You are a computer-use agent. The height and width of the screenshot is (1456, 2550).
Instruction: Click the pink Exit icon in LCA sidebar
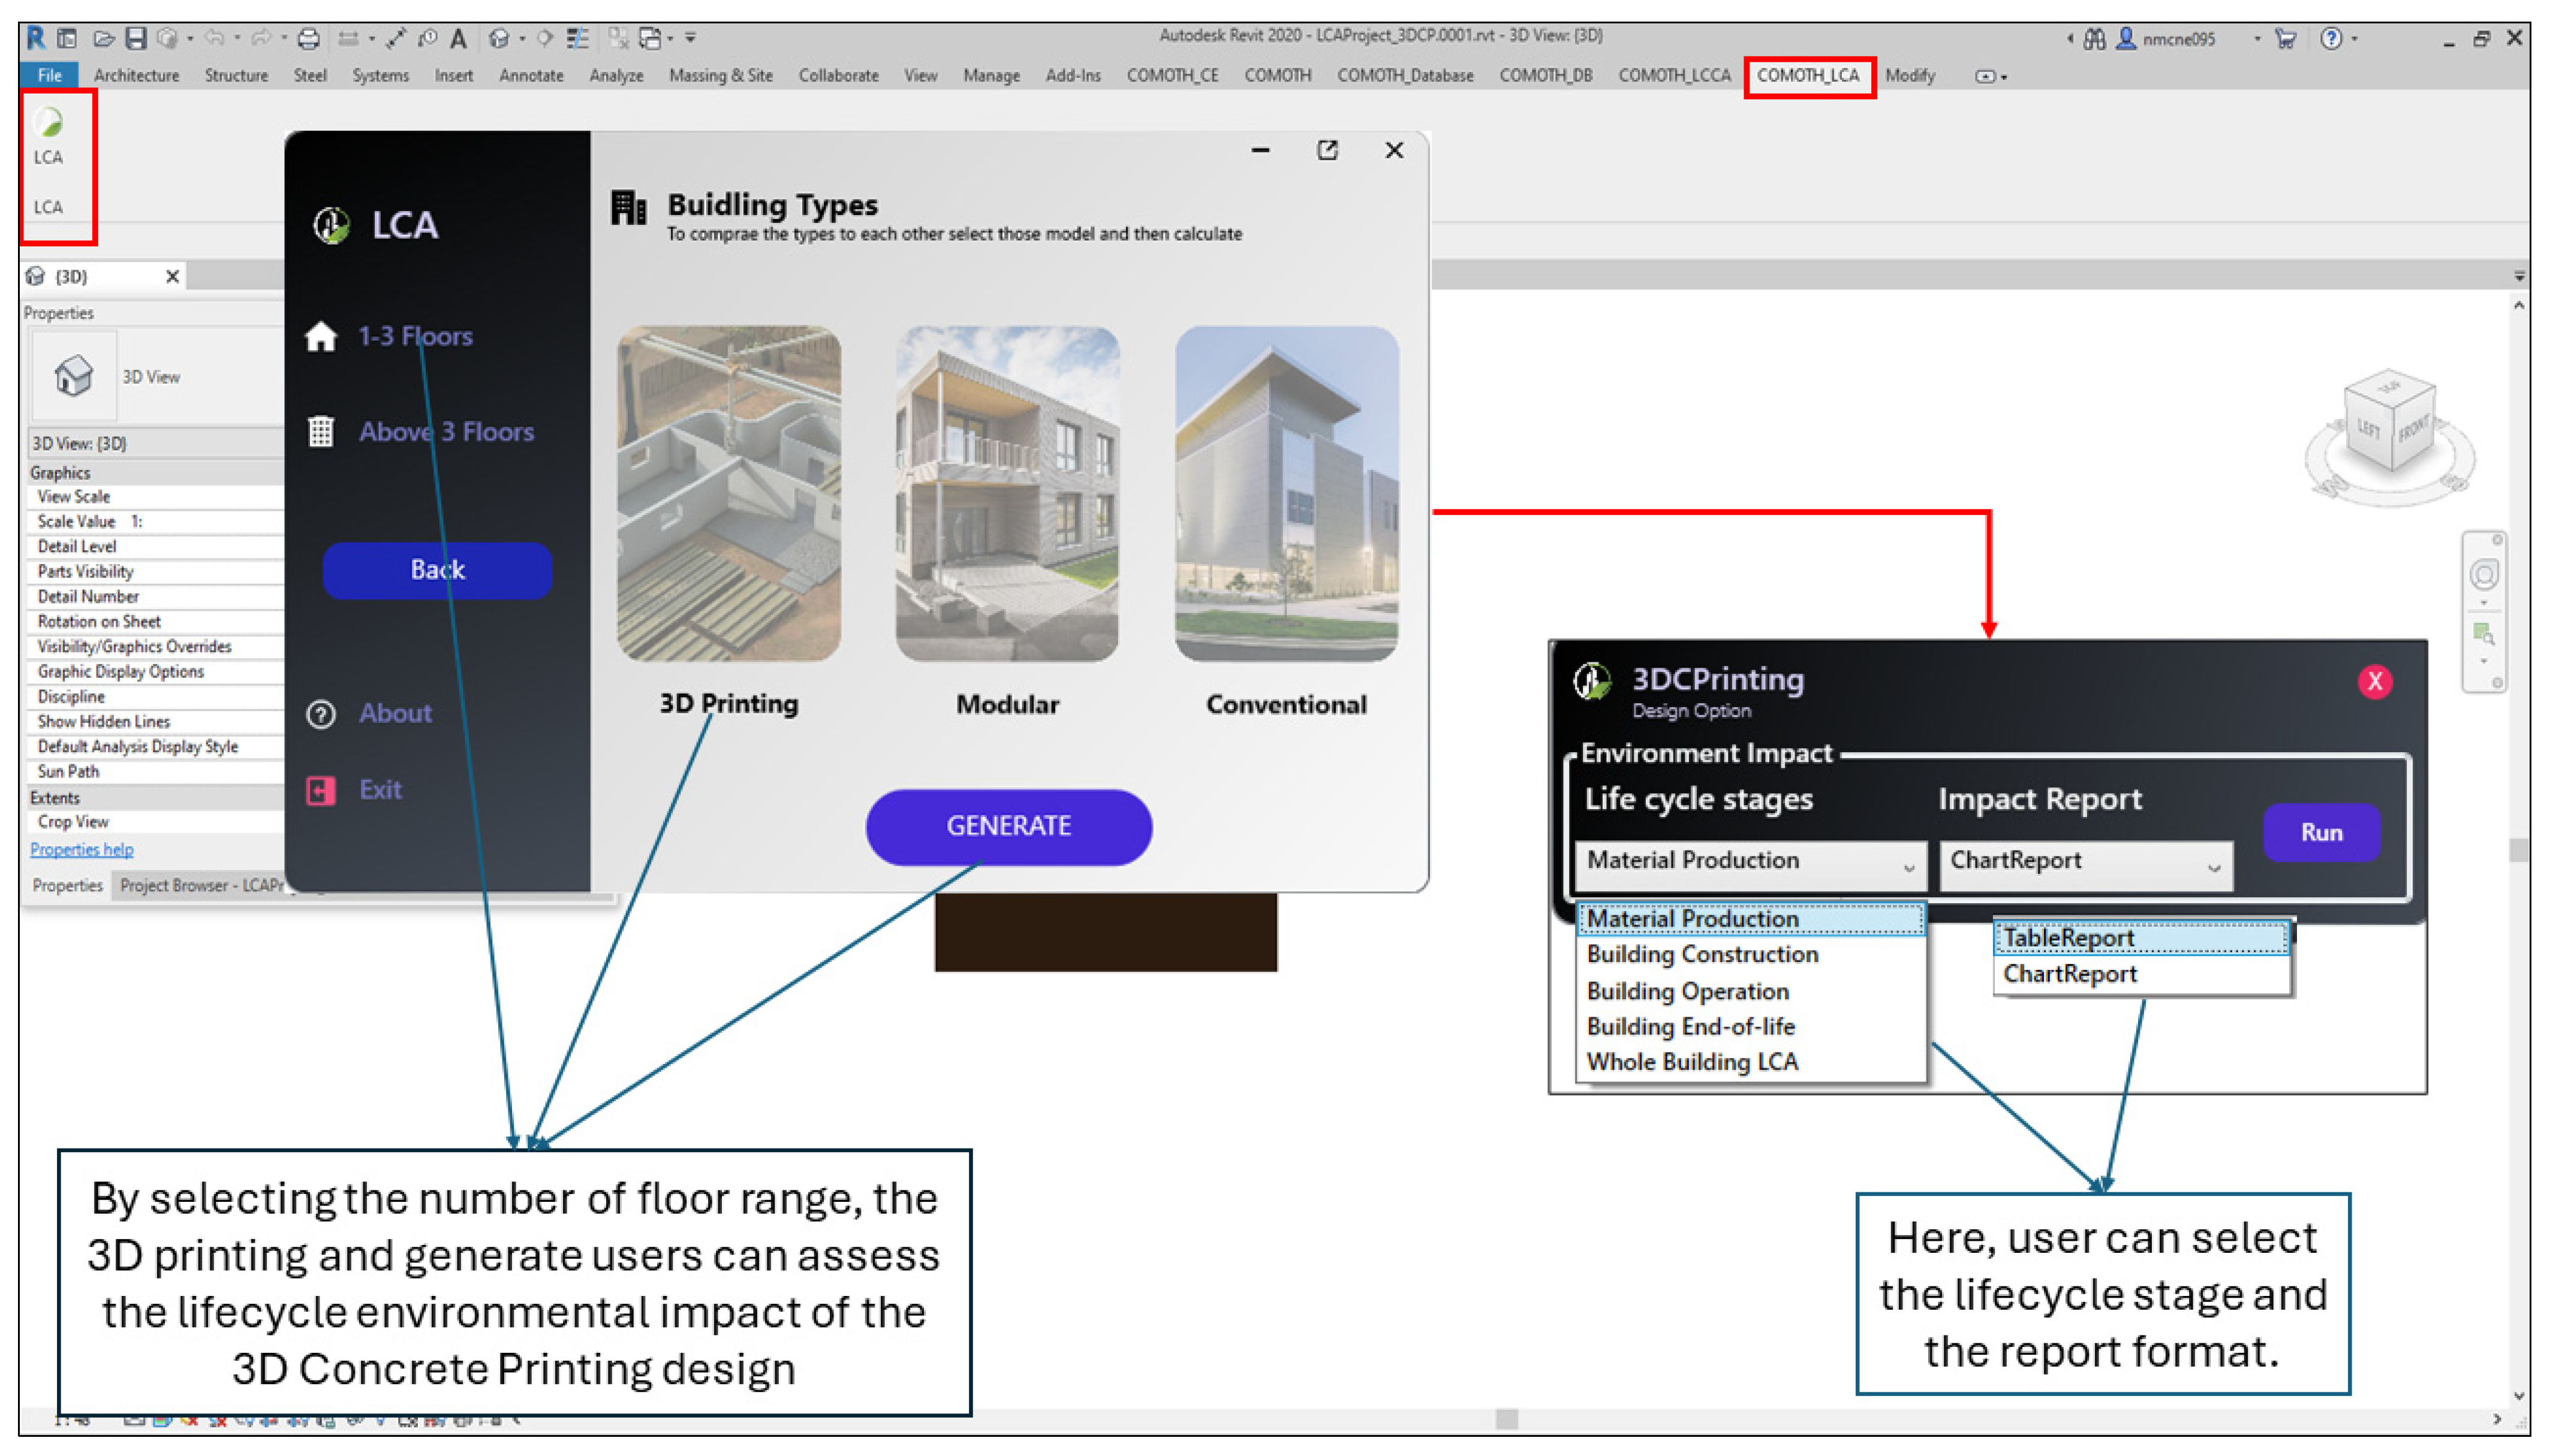pos(321,791)
